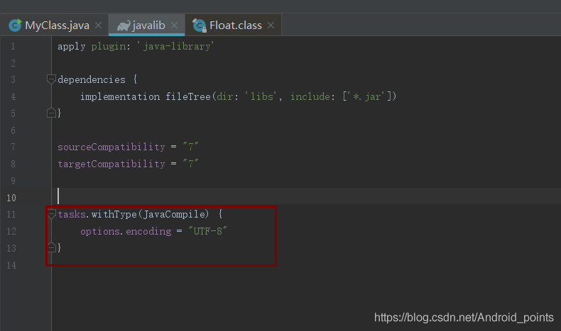Click the fold end marker on line 5

click(51, 113)
